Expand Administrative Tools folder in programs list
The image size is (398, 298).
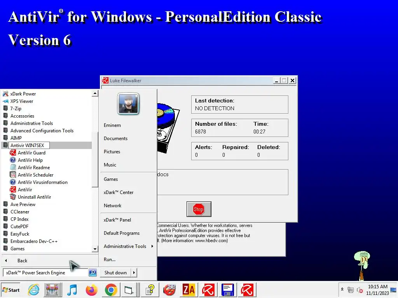[x=31, y=123]
